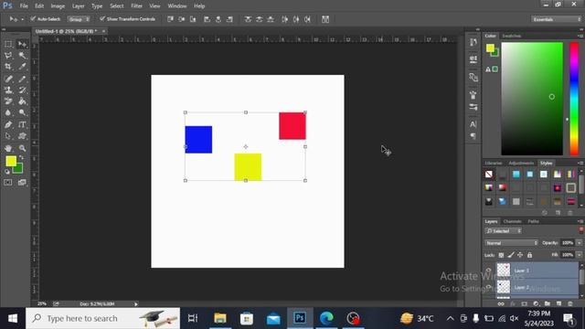Select the Hand tool
Image resolution: width=585 pixels, height=329 pixels.
[x=8, y=148]
